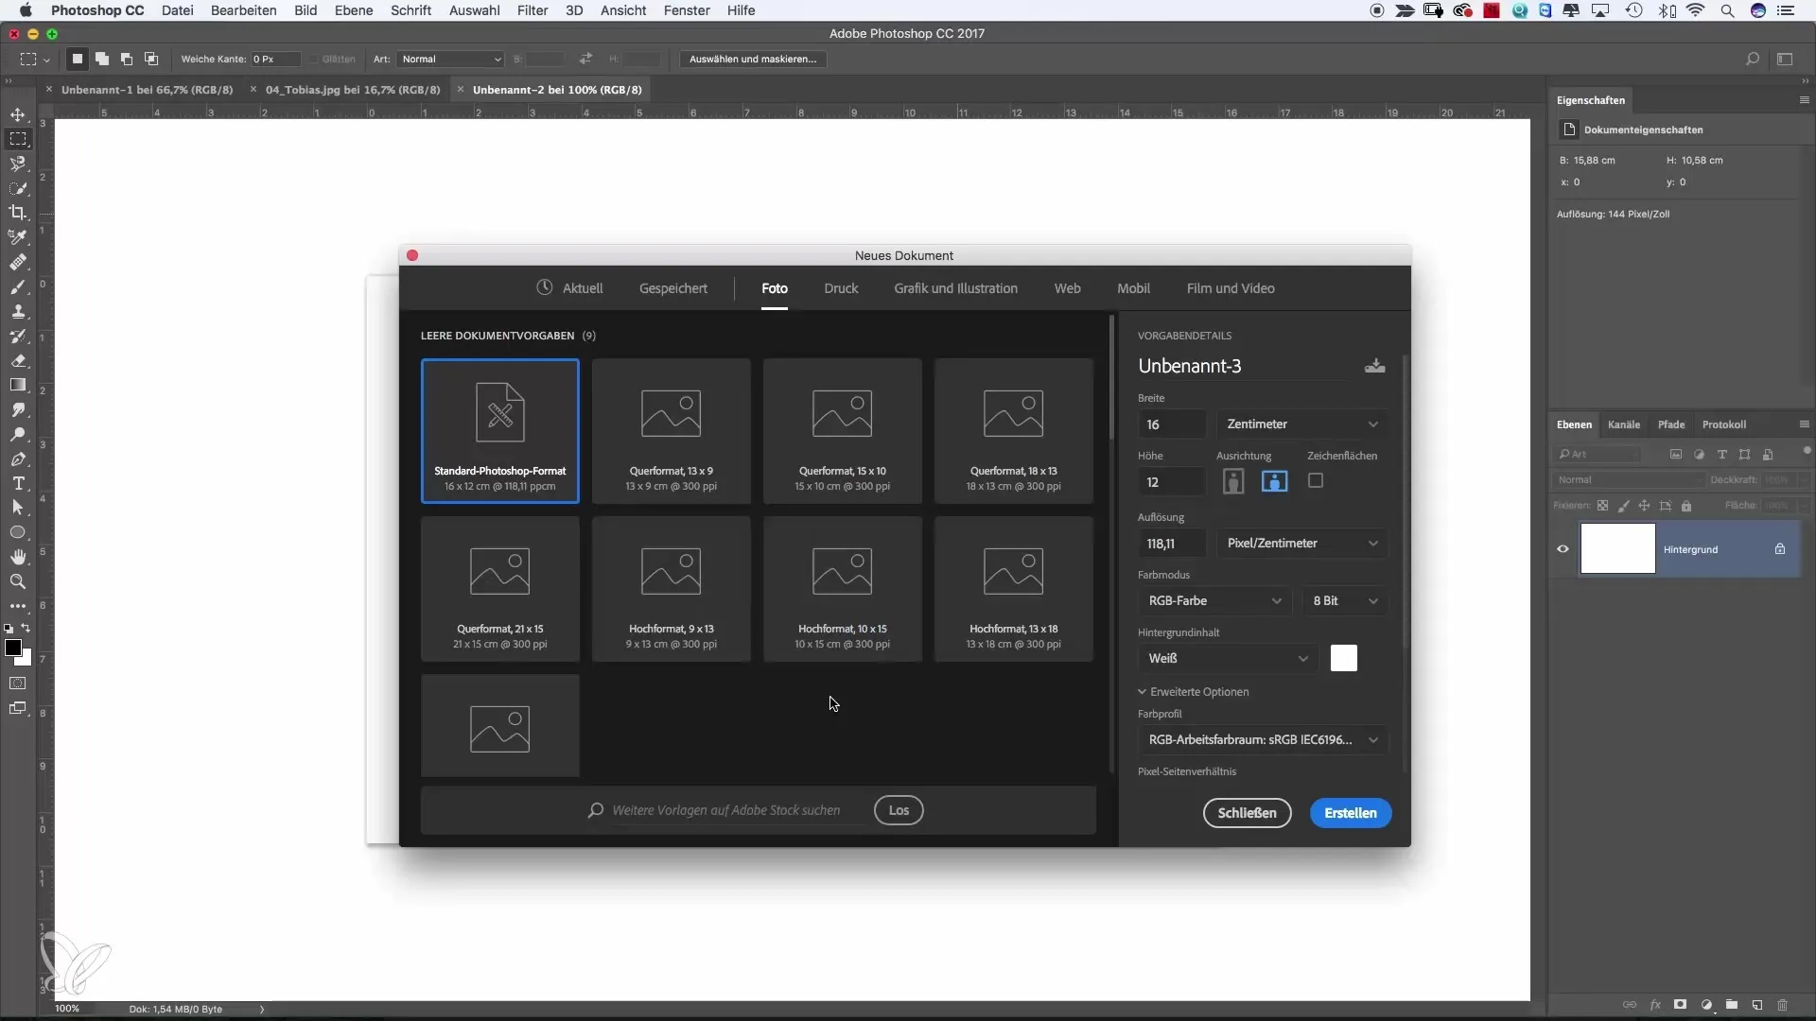The image size is (1816, 1021).
Task: Open the workspace switcher icon
Action: [1785, 59]
